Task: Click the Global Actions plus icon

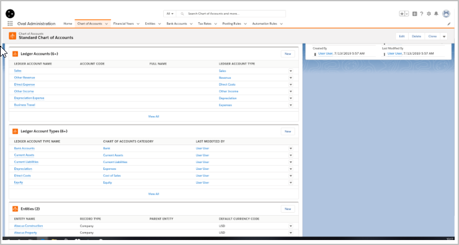Action: tap(414, 14)
